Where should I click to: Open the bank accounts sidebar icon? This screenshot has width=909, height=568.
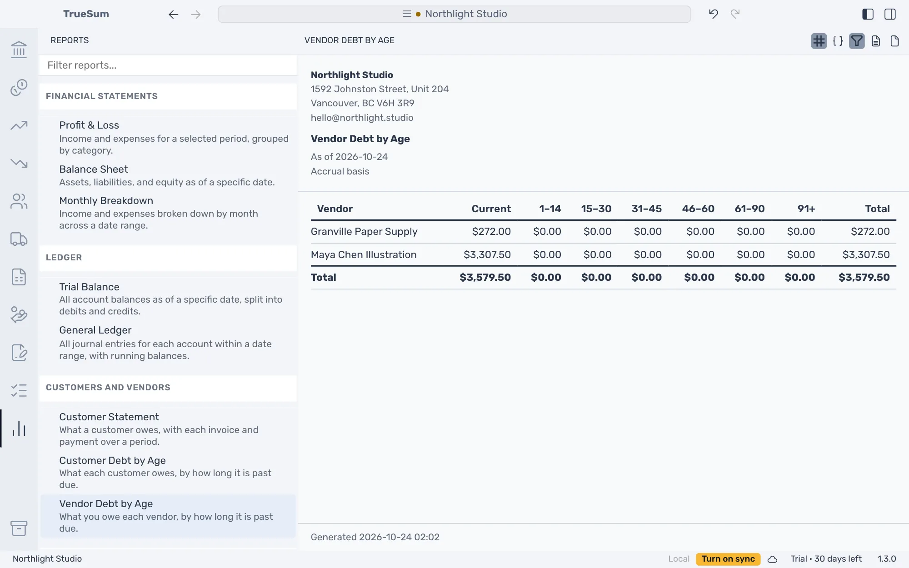[19, 50]
